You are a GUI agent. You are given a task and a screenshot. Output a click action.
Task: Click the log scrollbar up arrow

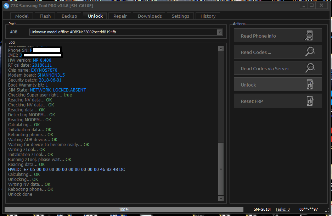point(221,49)
